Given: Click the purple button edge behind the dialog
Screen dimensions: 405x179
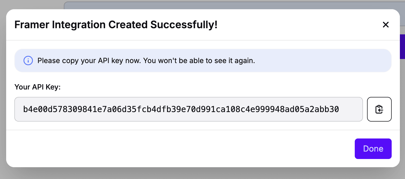Looking at the screenshot, I should (402, 47).
